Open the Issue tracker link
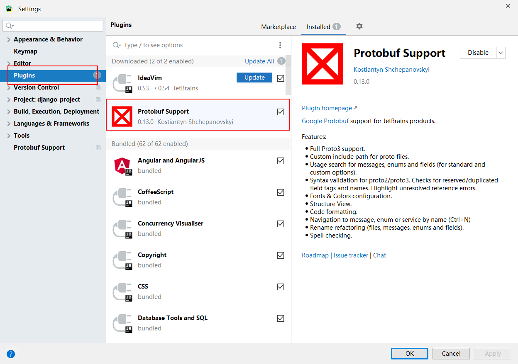This screenshot has width=518, height=364. [351, 255]
